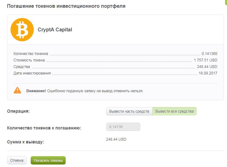
Task: Select 'Вывести все средства' option
Action: (x=174, y=111)
